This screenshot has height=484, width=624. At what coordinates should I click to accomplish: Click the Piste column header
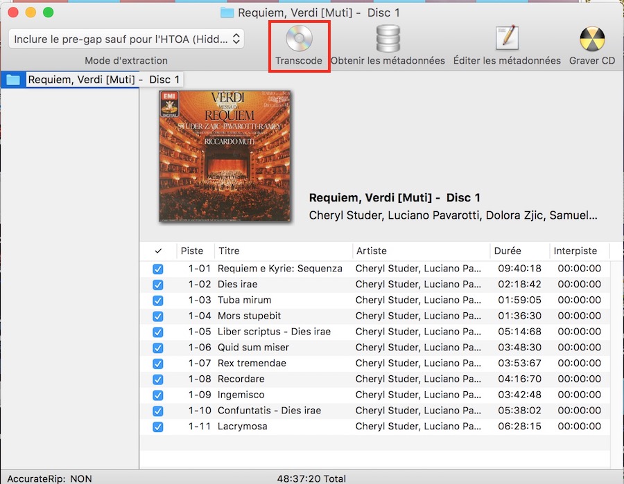[x=192, y=251]
